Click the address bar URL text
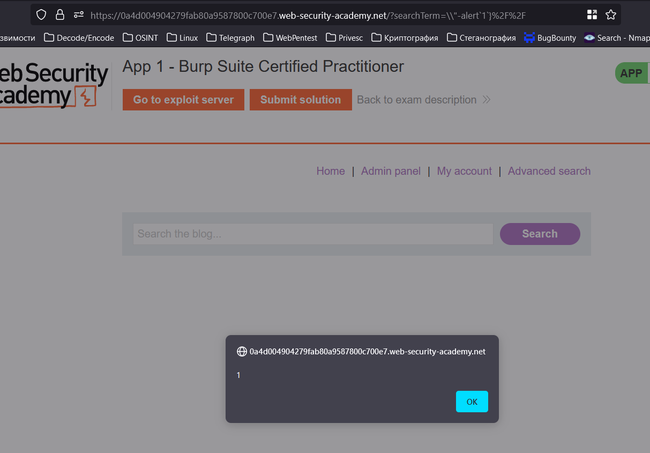Image resolution: width=650 pixels, height=453 pixels. [308, 16]
